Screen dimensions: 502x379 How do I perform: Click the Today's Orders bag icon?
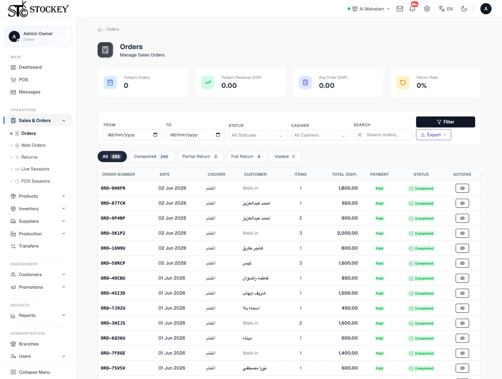coord(110,83)
